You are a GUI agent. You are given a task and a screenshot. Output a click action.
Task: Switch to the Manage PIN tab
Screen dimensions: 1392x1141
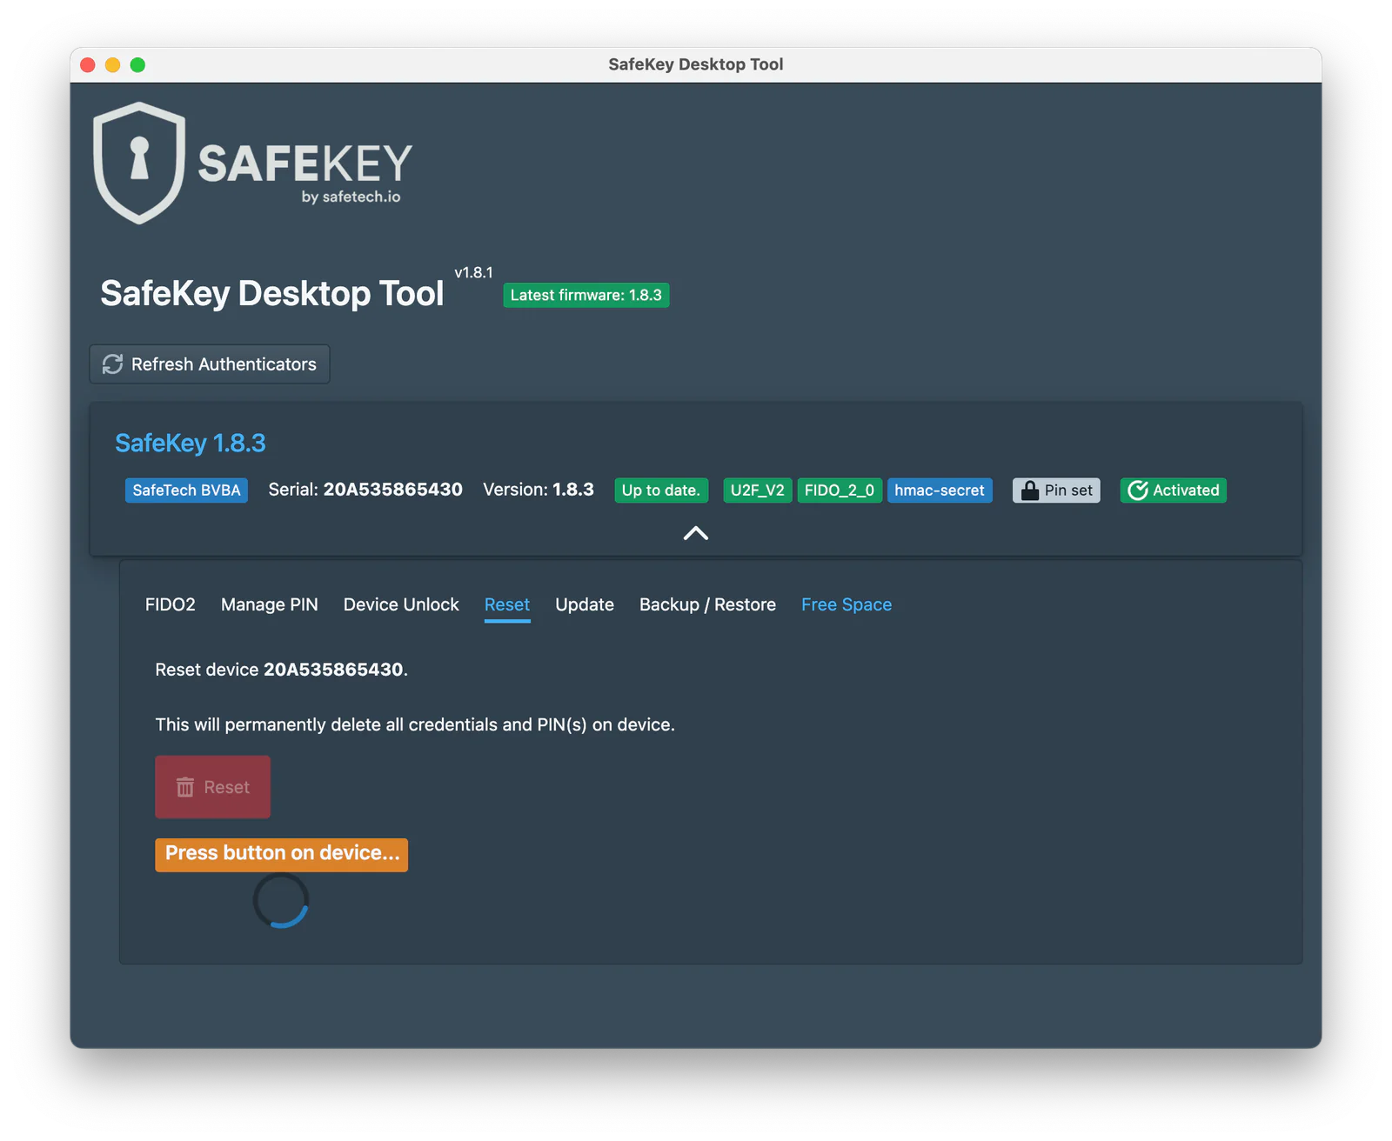tap(270, 604)
